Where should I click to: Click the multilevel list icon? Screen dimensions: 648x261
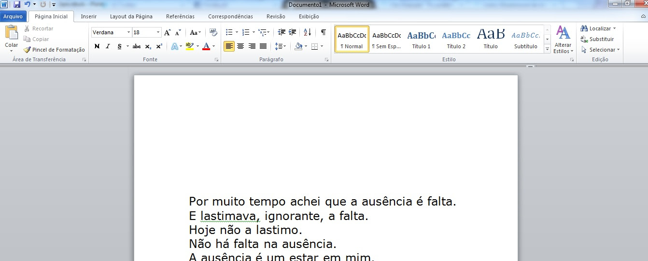pos(262,32)
